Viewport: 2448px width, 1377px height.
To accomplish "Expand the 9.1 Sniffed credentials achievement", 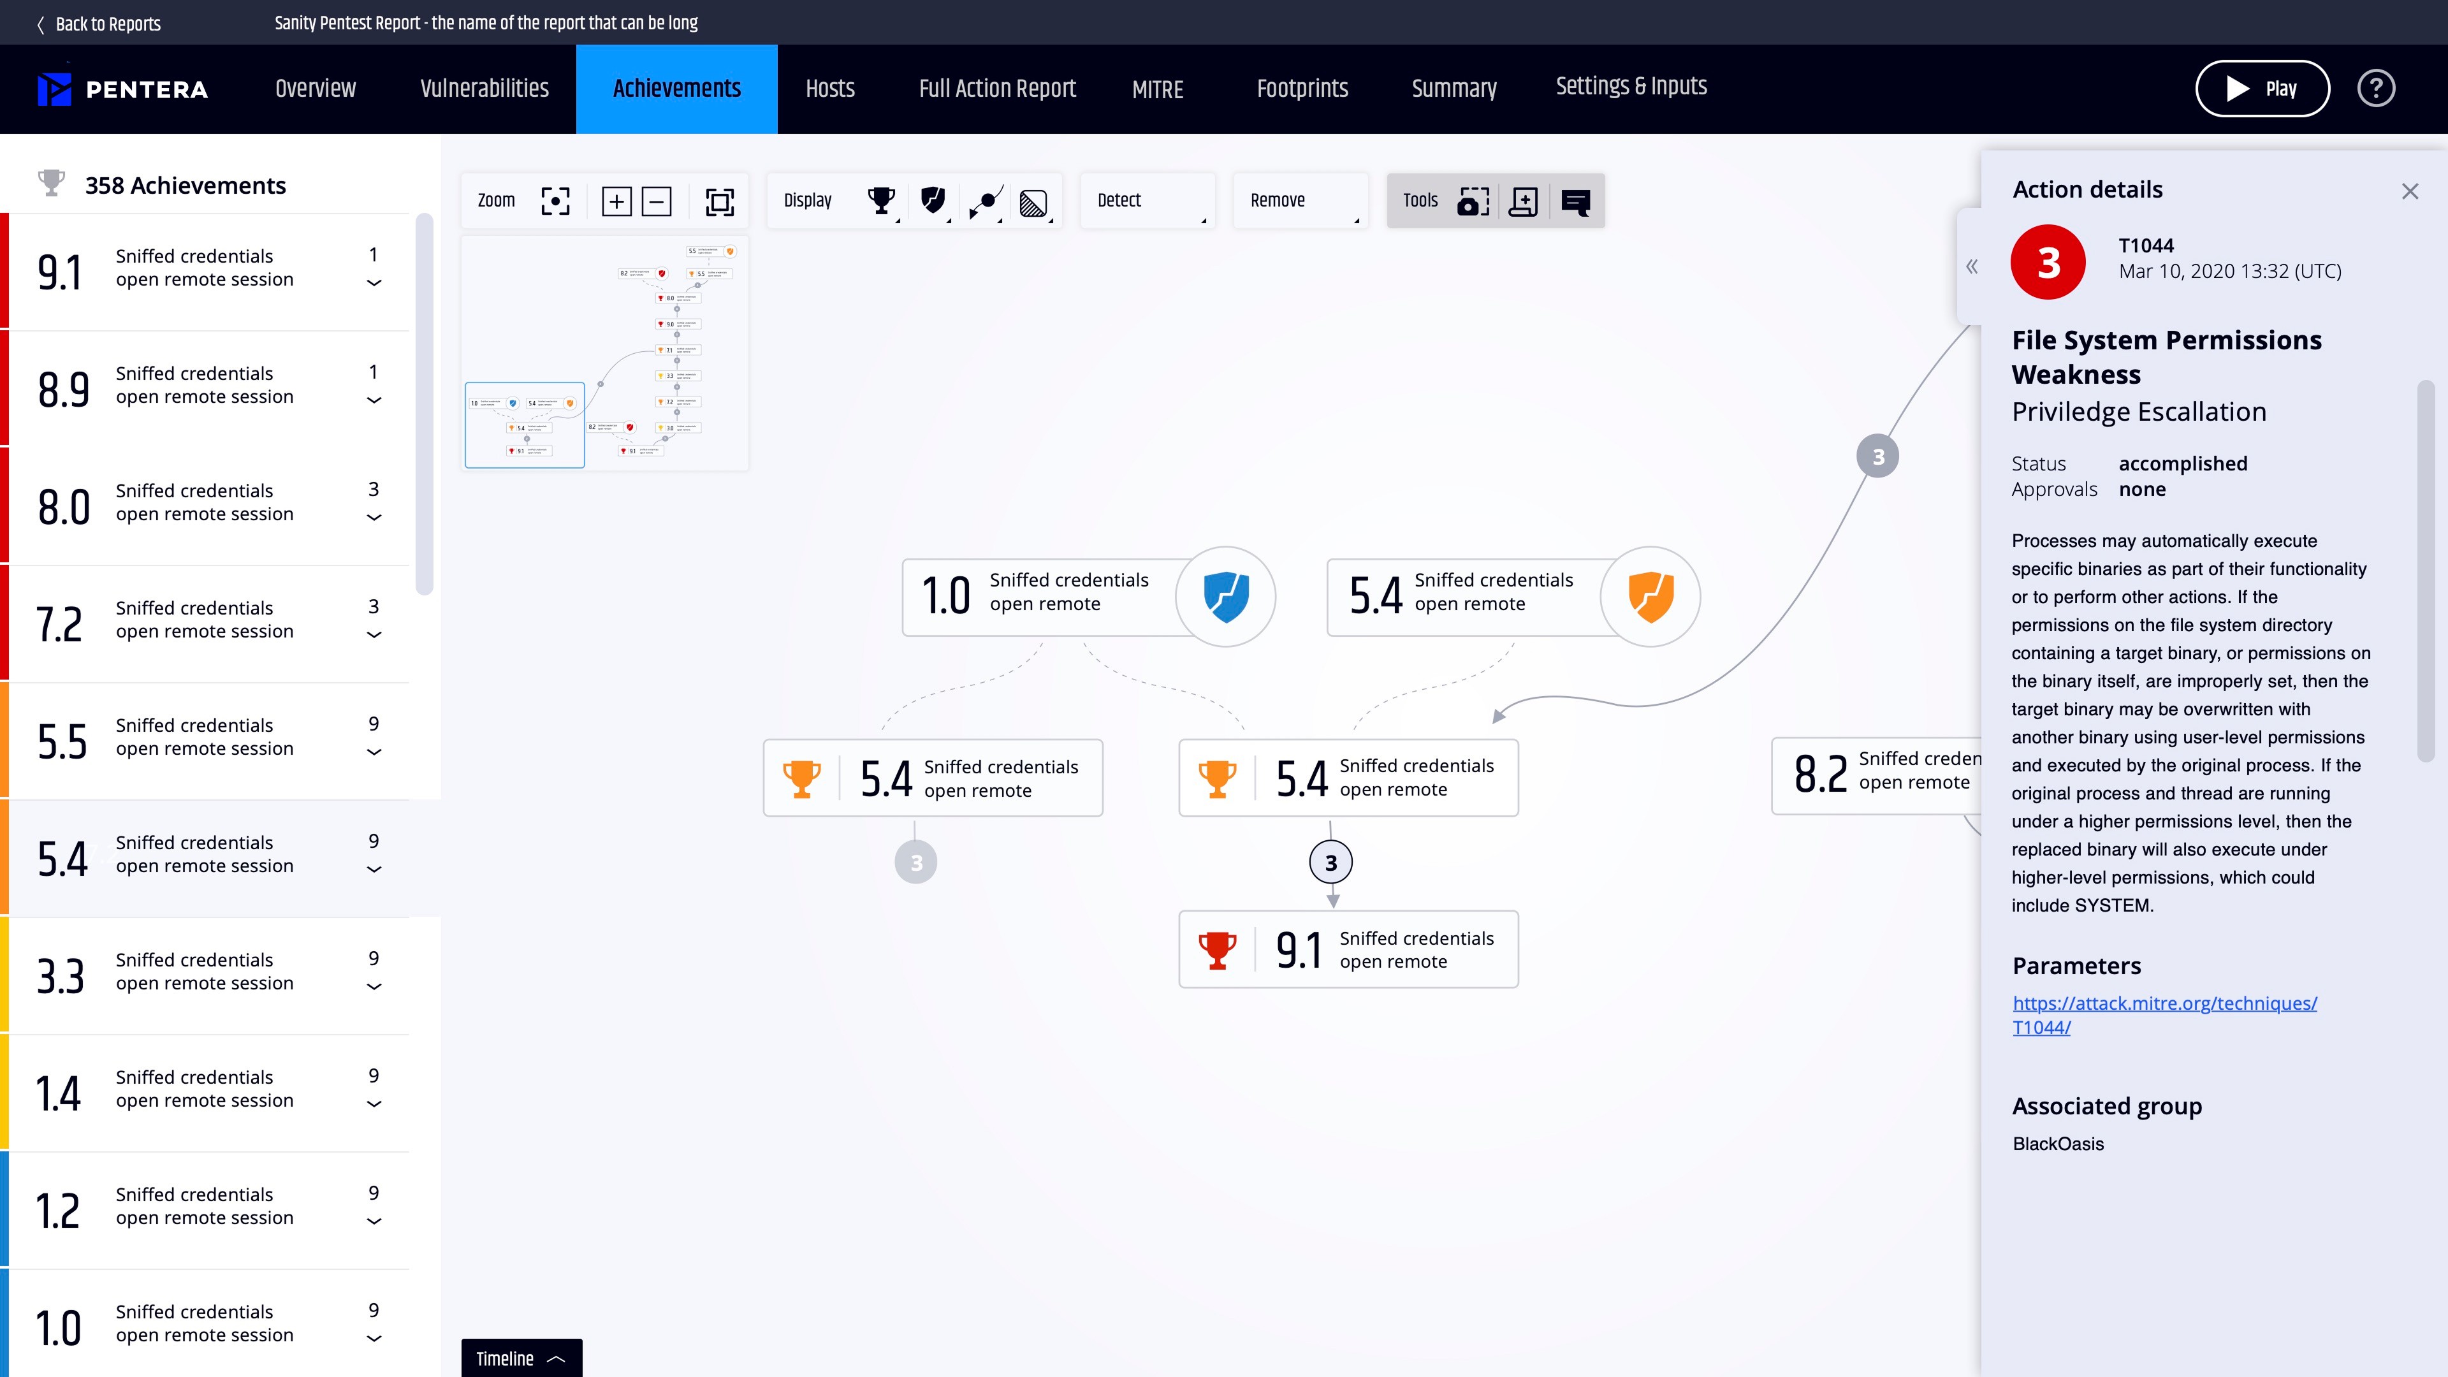I will pos(374,282).
